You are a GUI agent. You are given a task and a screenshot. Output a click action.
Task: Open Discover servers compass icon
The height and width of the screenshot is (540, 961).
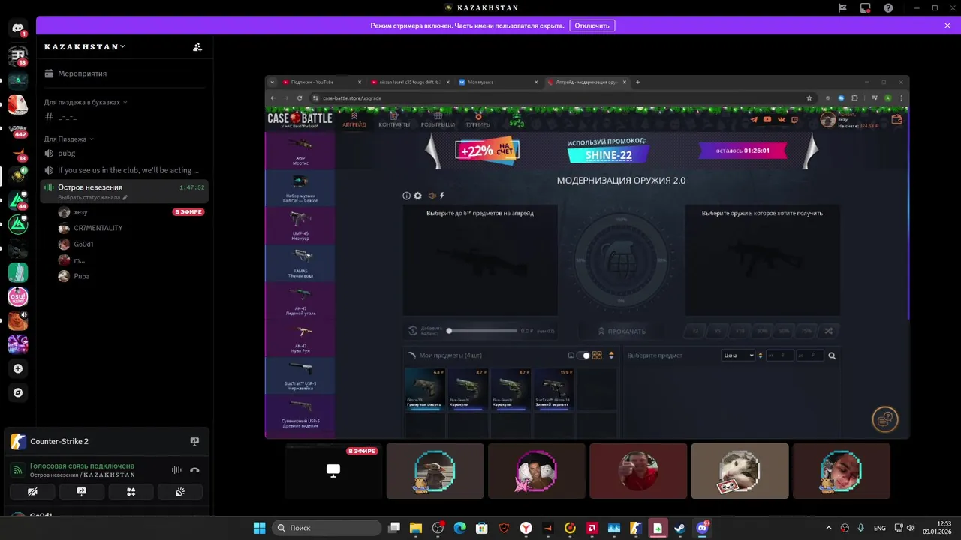tap(18, 392)
